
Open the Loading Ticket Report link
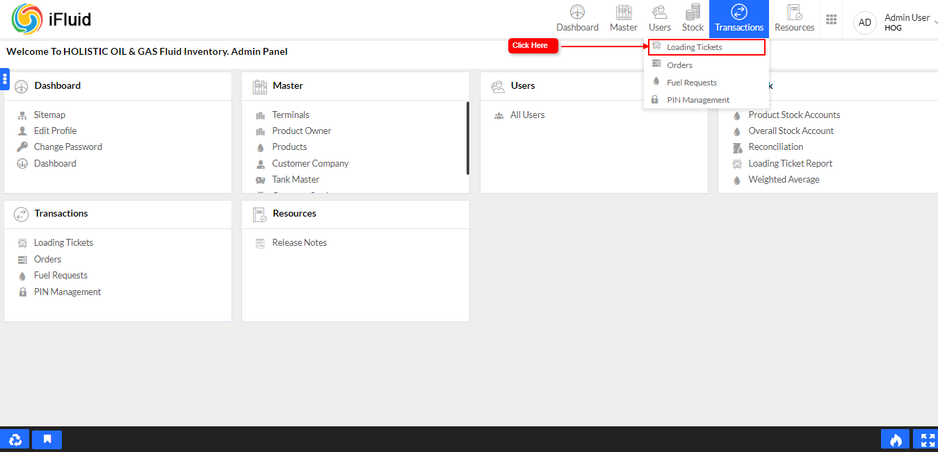[x=790, y=163]
